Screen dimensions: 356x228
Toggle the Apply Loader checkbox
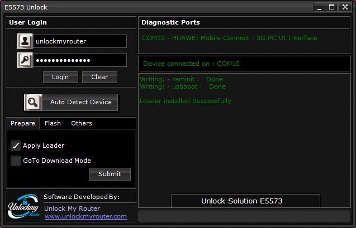[16, 145]
